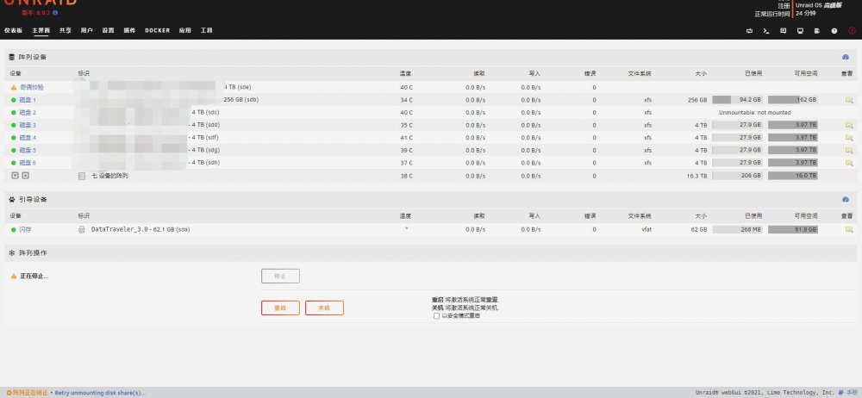The image size is (862, 398).
Task: Switch to the DOCKER tab
Action: [157, 31]
